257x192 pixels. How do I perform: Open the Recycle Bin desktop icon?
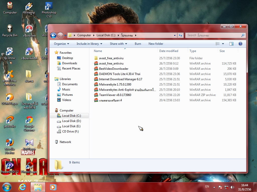pos(10,31)
